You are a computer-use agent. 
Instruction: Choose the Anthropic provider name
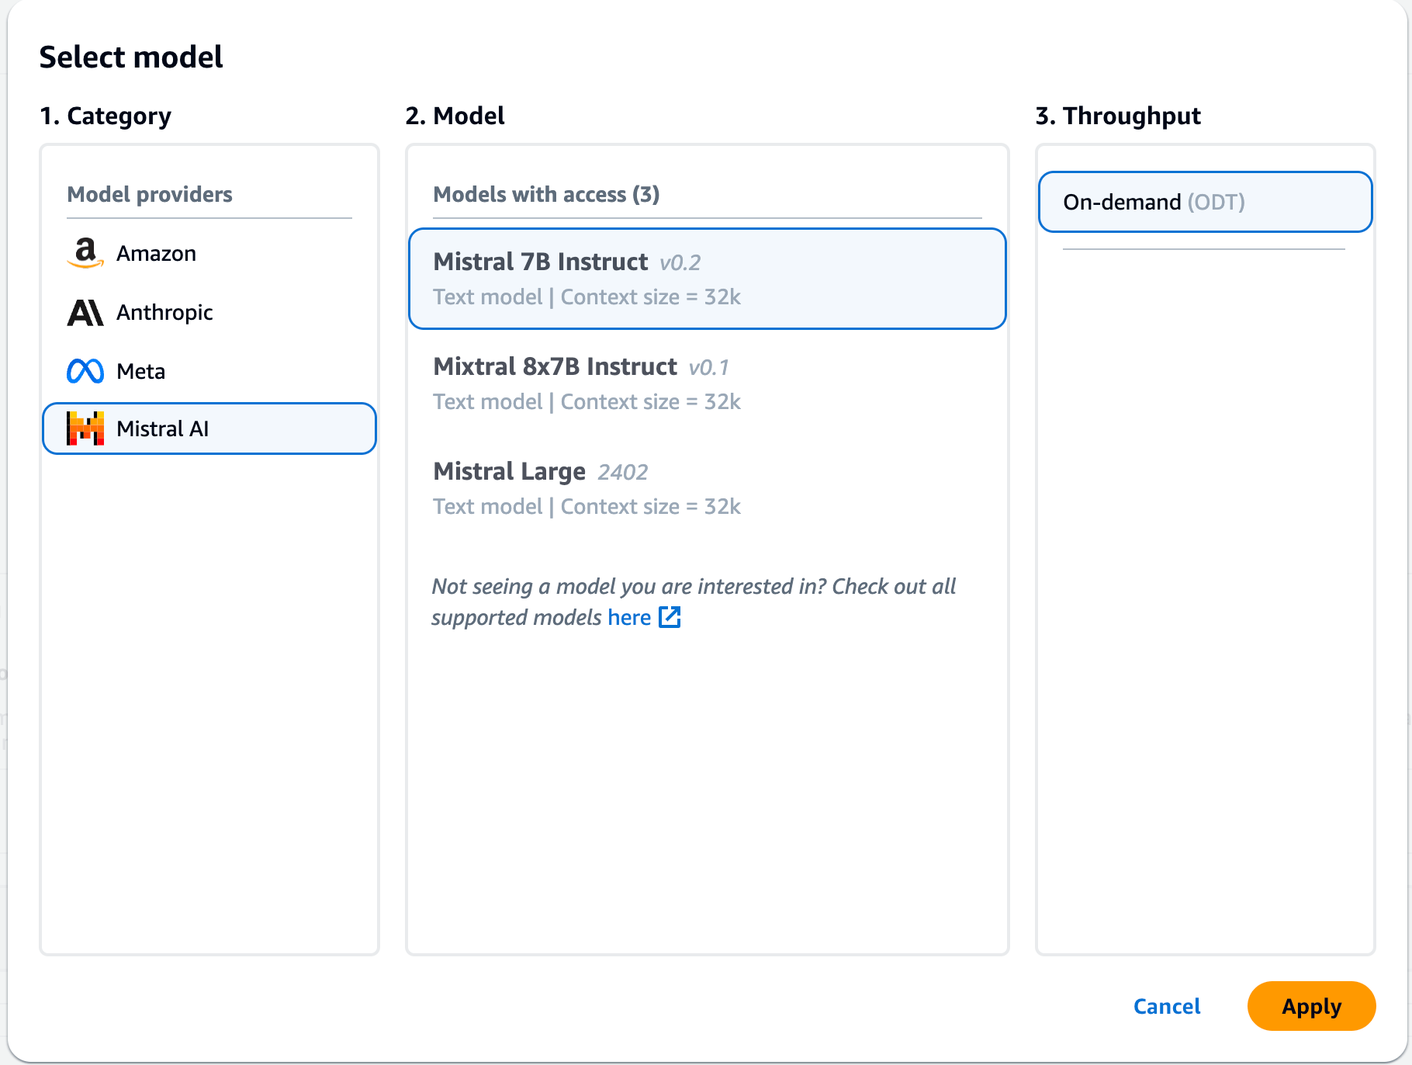click(164, 312)
